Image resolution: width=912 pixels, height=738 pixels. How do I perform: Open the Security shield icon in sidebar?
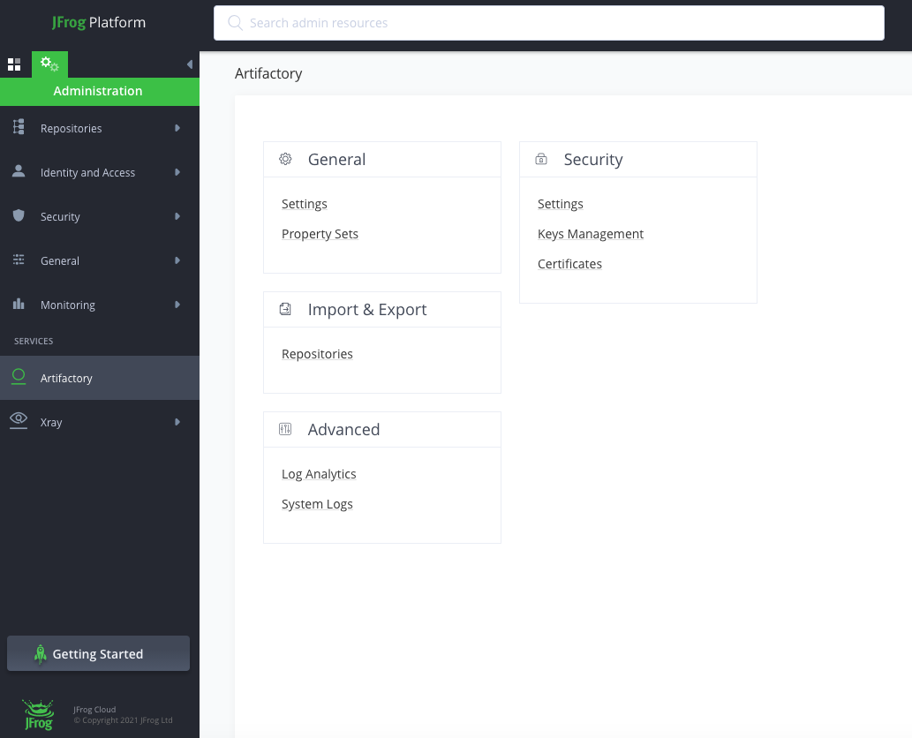pos(18,216)
